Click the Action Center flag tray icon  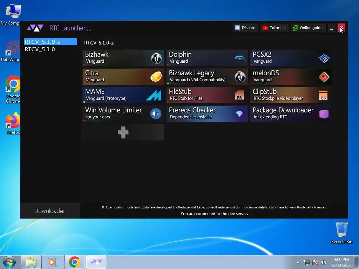[315, 262]
